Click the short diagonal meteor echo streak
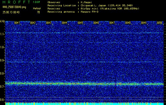The width and height of the screenshot is (166, 105). click(87, 73)
